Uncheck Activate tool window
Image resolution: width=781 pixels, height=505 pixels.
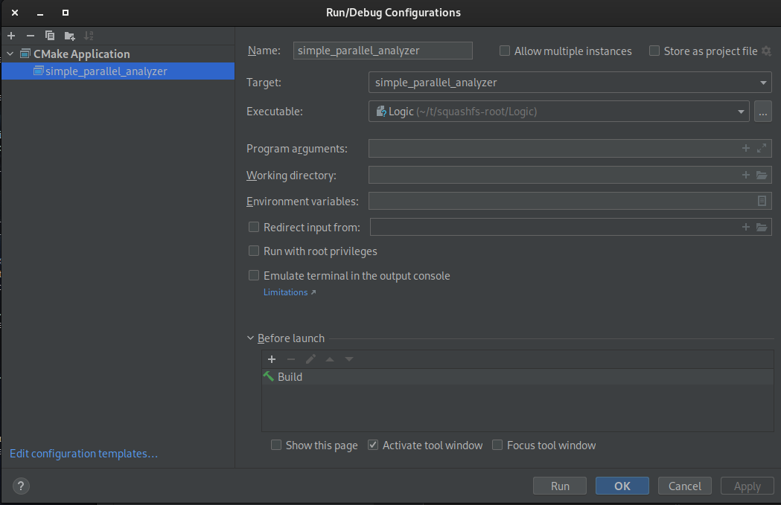point(372,445)
